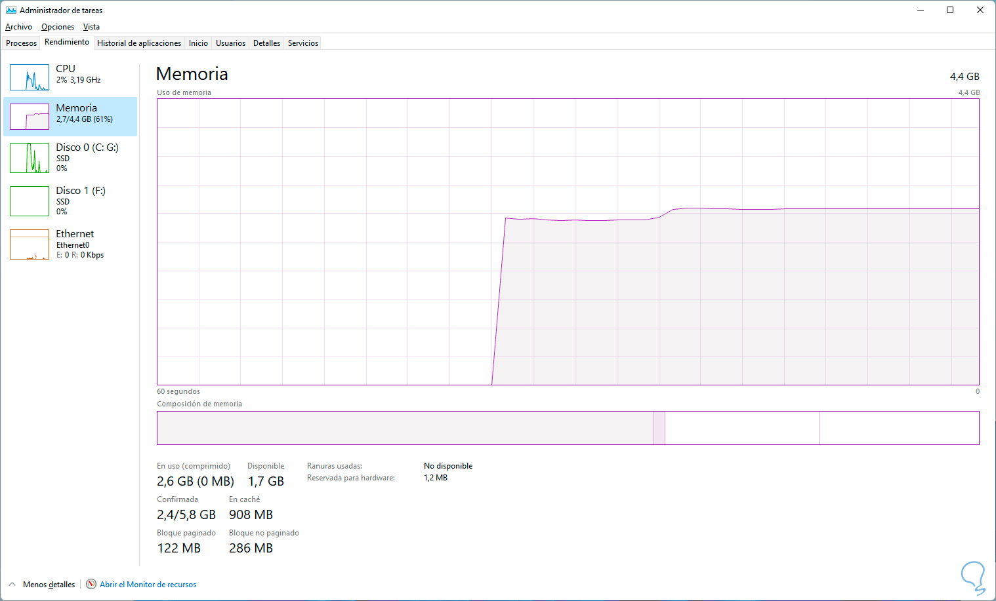Select the Memoria mini graph thumbnail

pos(30,117)
